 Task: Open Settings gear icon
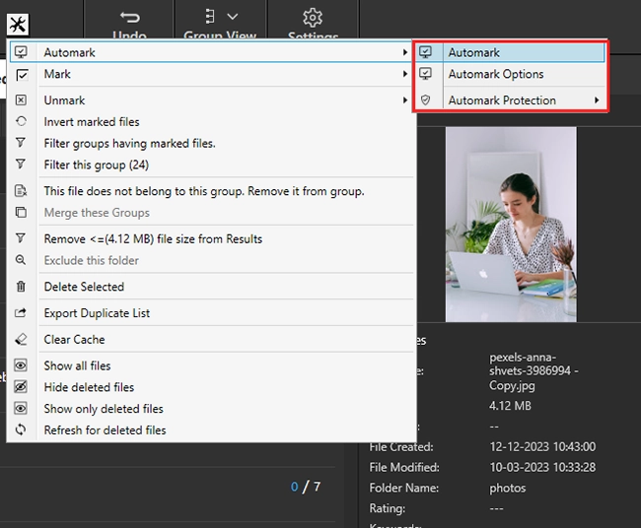pyautogui.click(x=313, y=18)
